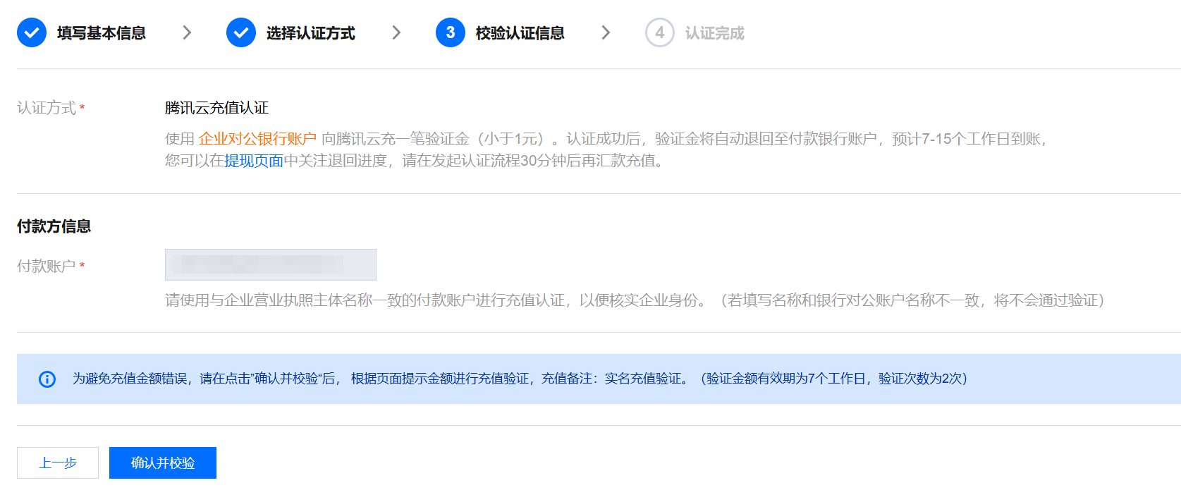Go back with the 上一步 button
Screen dimensions: 1181x490
[58, 463]
